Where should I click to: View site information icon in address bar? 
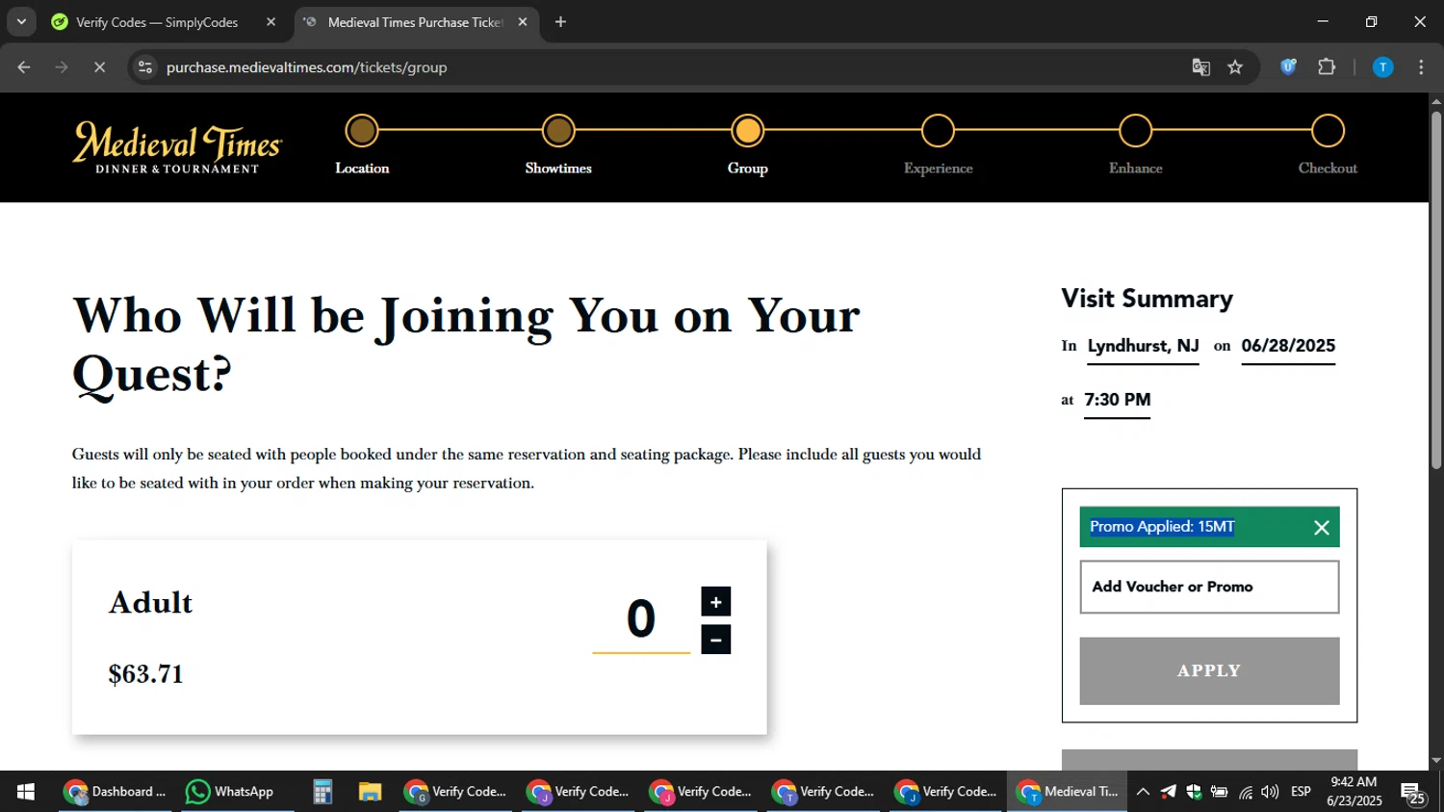(145, 67)
